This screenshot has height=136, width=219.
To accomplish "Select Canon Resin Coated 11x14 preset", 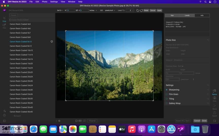I will click(21, 55).
